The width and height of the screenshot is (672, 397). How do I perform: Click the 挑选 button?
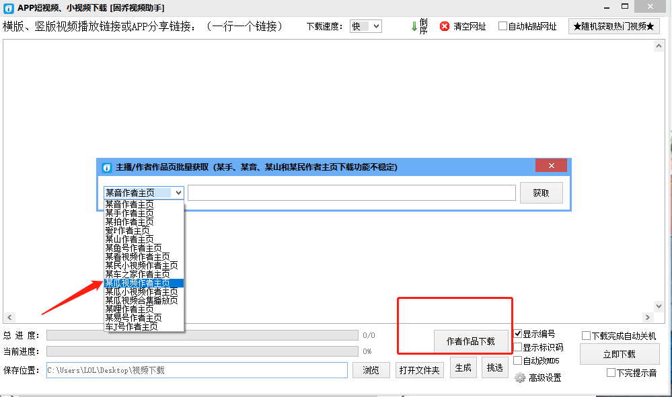pyautogui.click(x=495, y=368)
